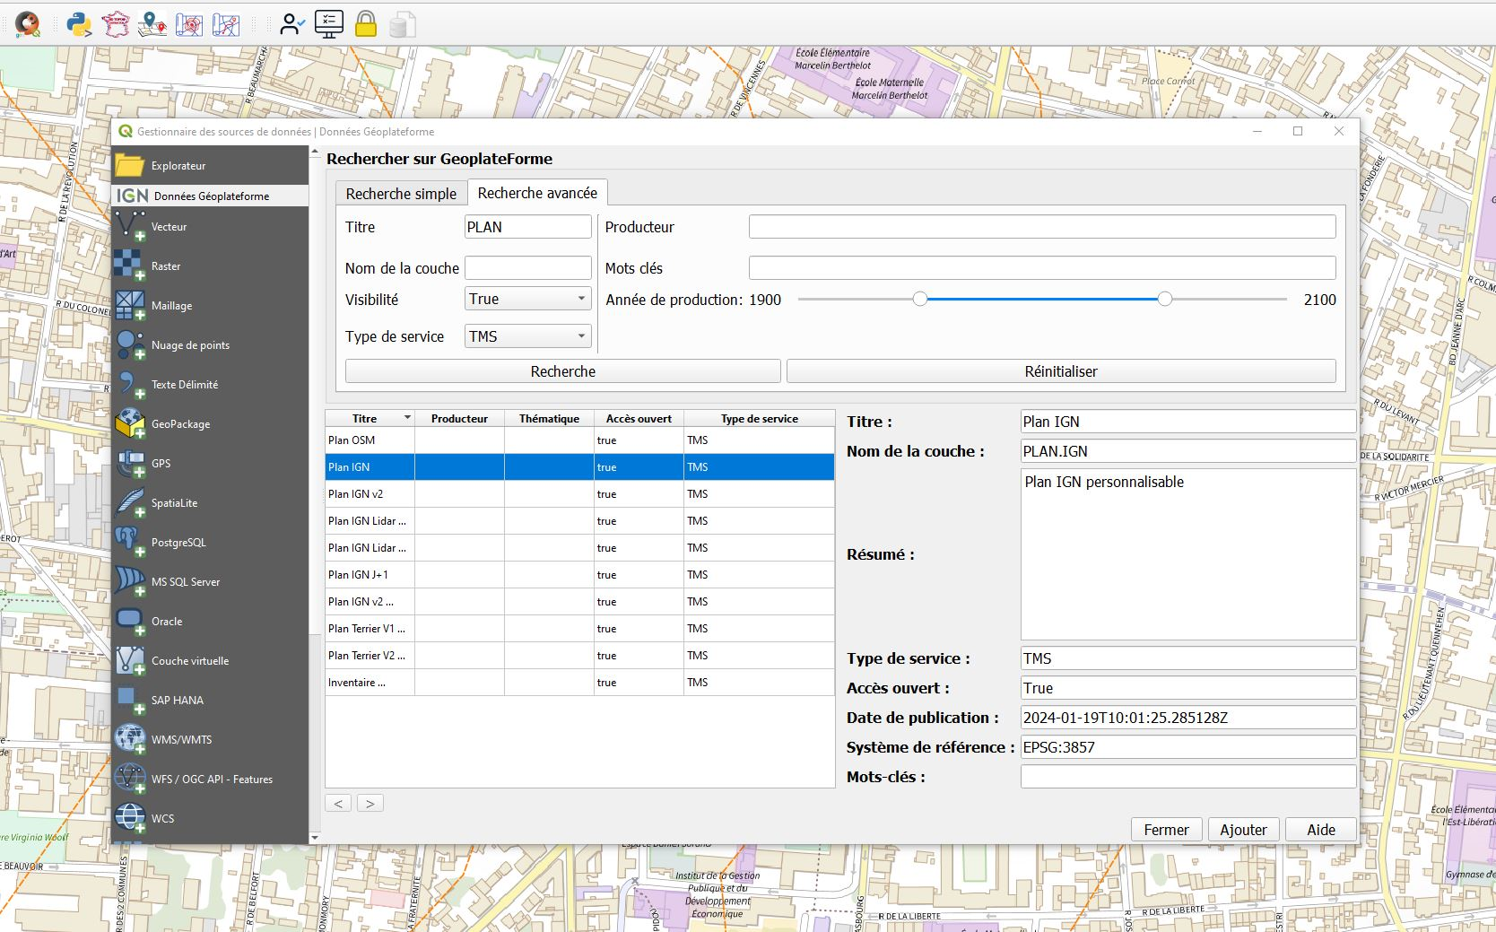Select the Explorateur folder entry
Screen dimensions: 1496x932
[178, 166]
